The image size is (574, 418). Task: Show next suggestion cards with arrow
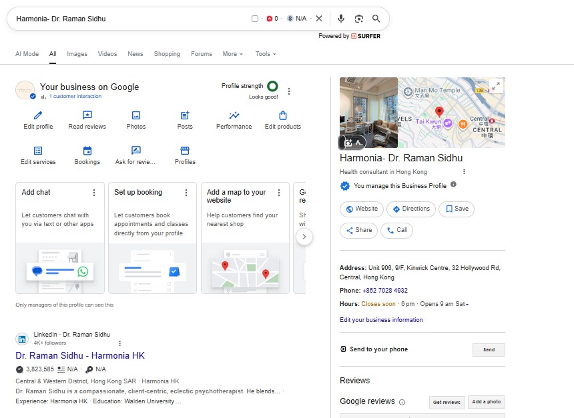pyautogui.click(x=304, y=237)
